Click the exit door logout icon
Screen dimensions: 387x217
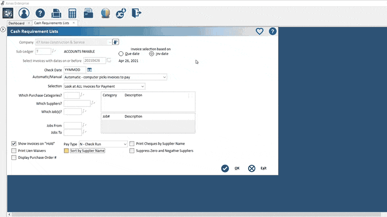click(x=136, y=13)
